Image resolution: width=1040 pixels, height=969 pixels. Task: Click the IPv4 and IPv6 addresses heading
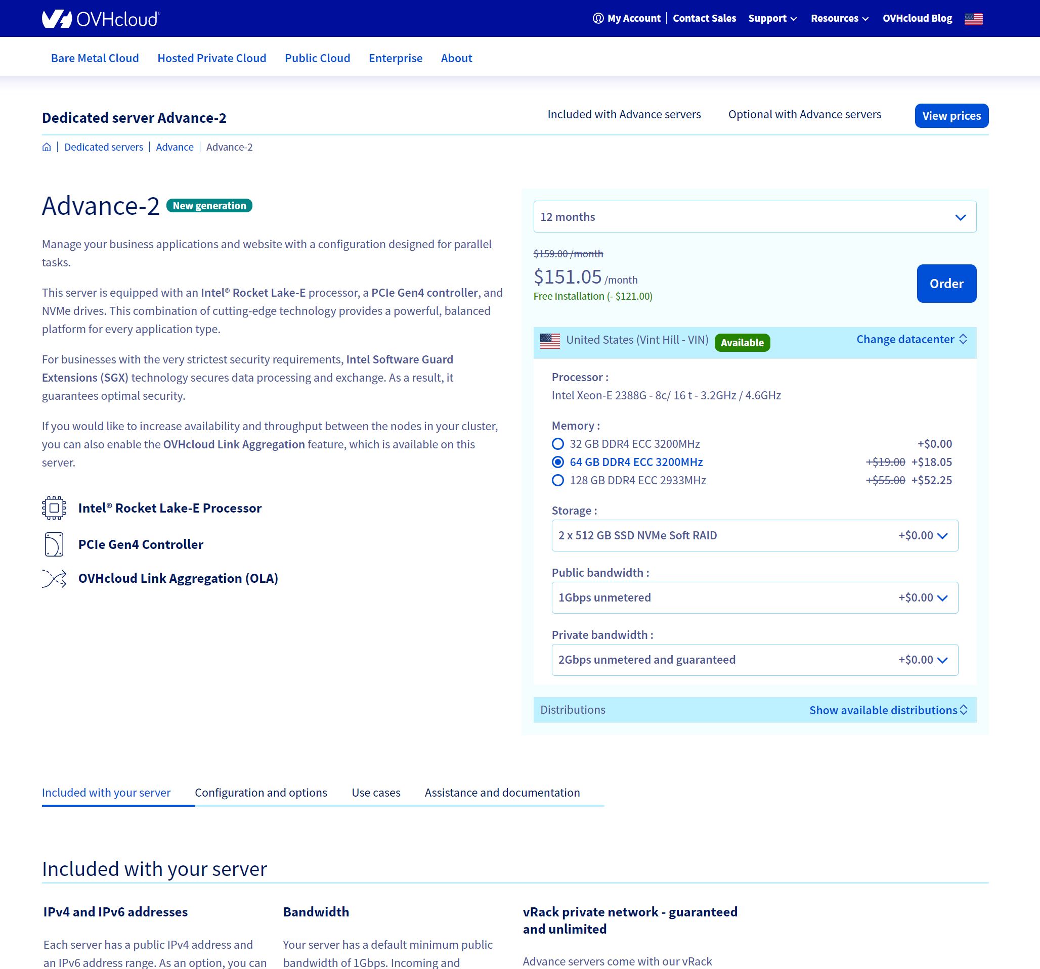tap(115, 911)
